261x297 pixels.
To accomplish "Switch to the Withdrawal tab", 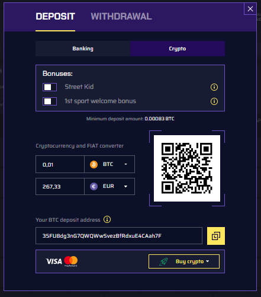I will (x=121, y=17).
